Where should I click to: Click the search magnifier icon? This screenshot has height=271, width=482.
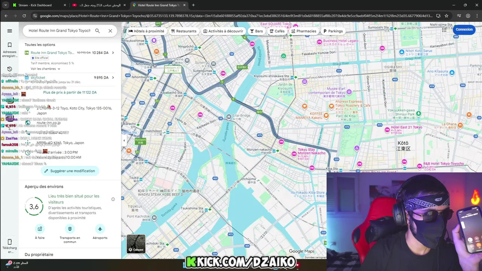[98, 31]
